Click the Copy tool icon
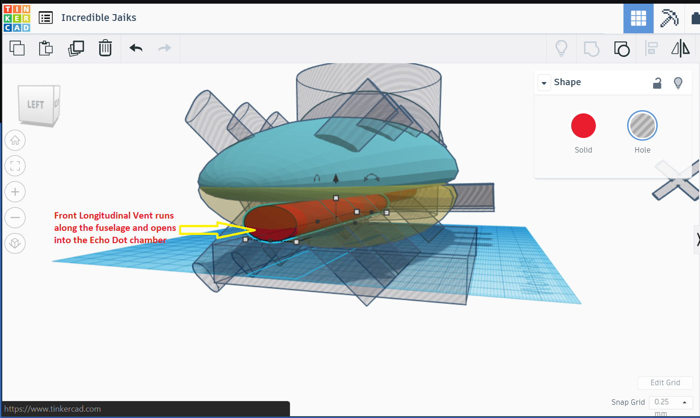This screenshot has width=700, height=418. click(17, 48)
